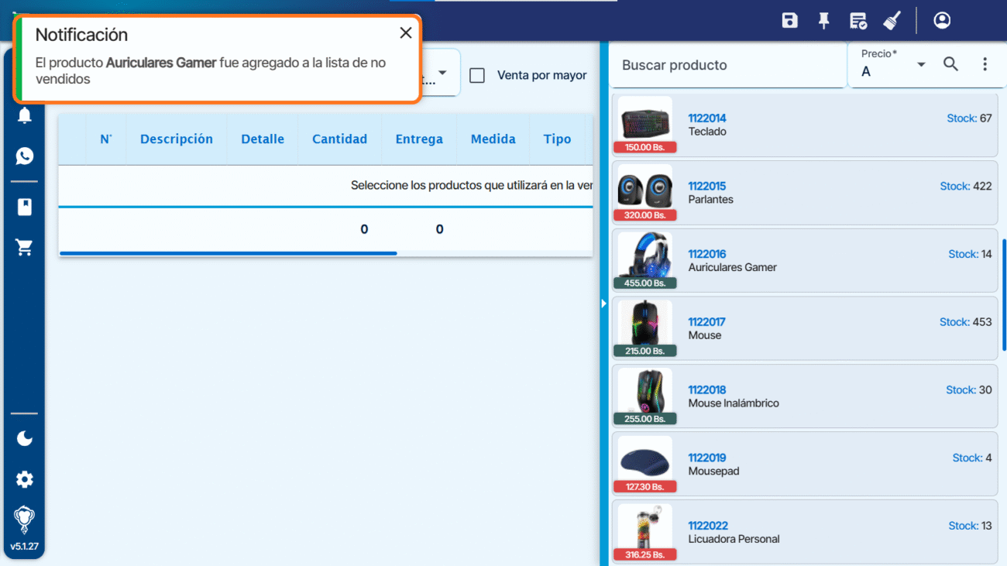The height and width of the screenshot is (566, 1007).
Task: Click the clear broom icon
Action: pos(892,21)
